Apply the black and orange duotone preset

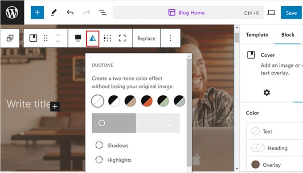point(147,101)
